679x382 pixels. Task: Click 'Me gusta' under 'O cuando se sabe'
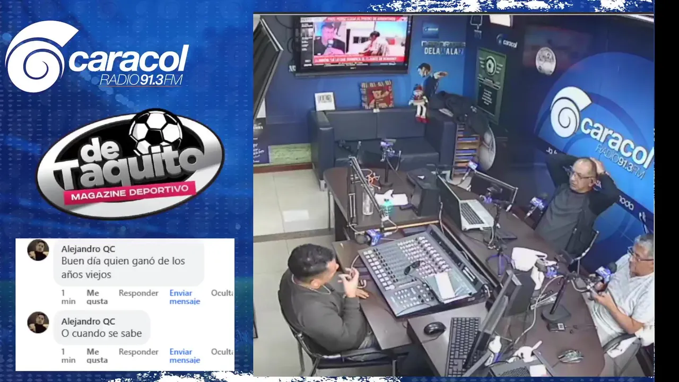click(x=97, y=356)
